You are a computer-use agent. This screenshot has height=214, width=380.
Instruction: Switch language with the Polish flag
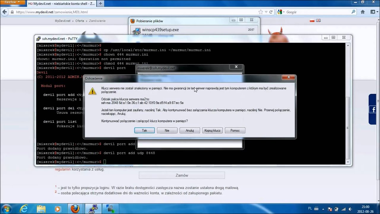312,21
